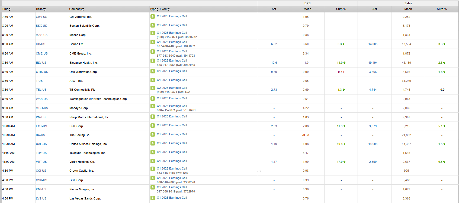459x203 pixels.
Task: Sort the table by the Ticker column
Action: 41,9
